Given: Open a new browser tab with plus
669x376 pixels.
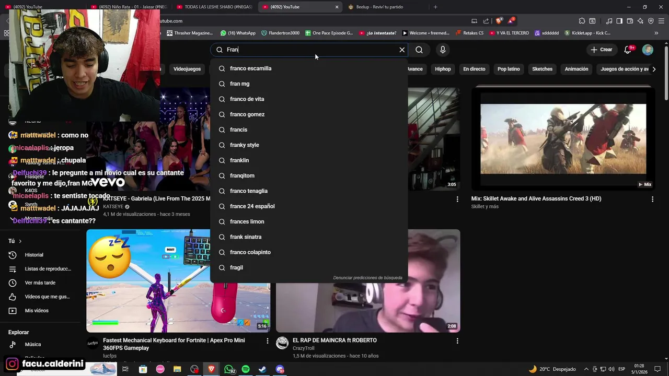Looking at the screenshot, I should 435,7.
